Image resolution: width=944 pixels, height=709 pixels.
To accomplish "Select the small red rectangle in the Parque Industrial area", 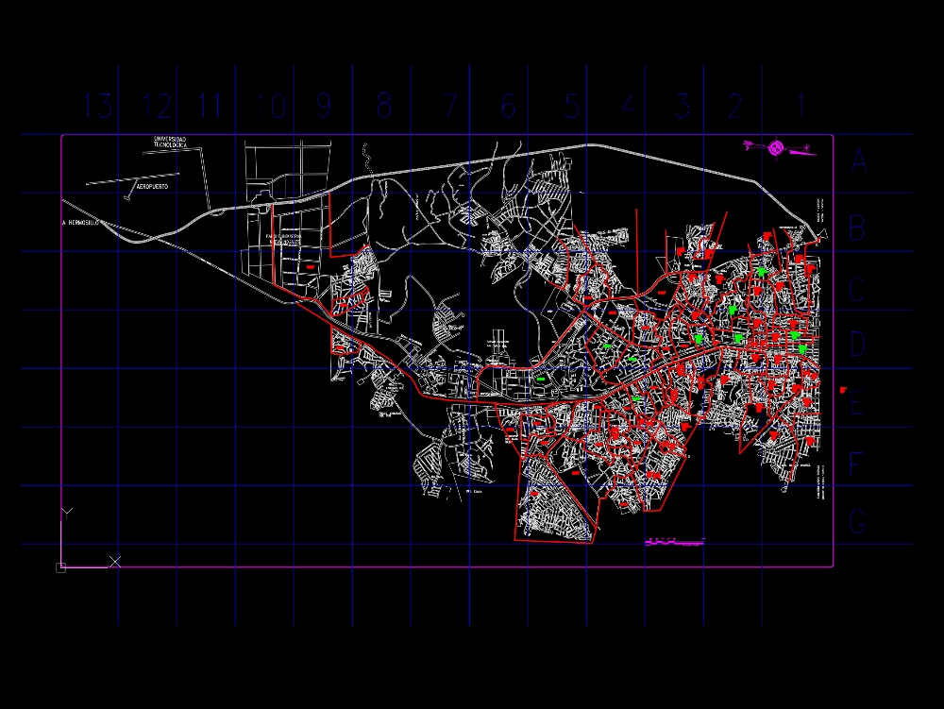I will click(311, 267).
